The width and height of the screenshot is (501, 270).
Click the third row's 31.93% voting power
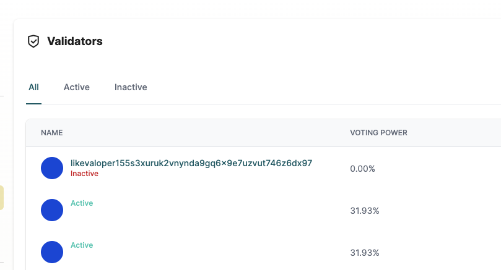click(x=365, y=253)
